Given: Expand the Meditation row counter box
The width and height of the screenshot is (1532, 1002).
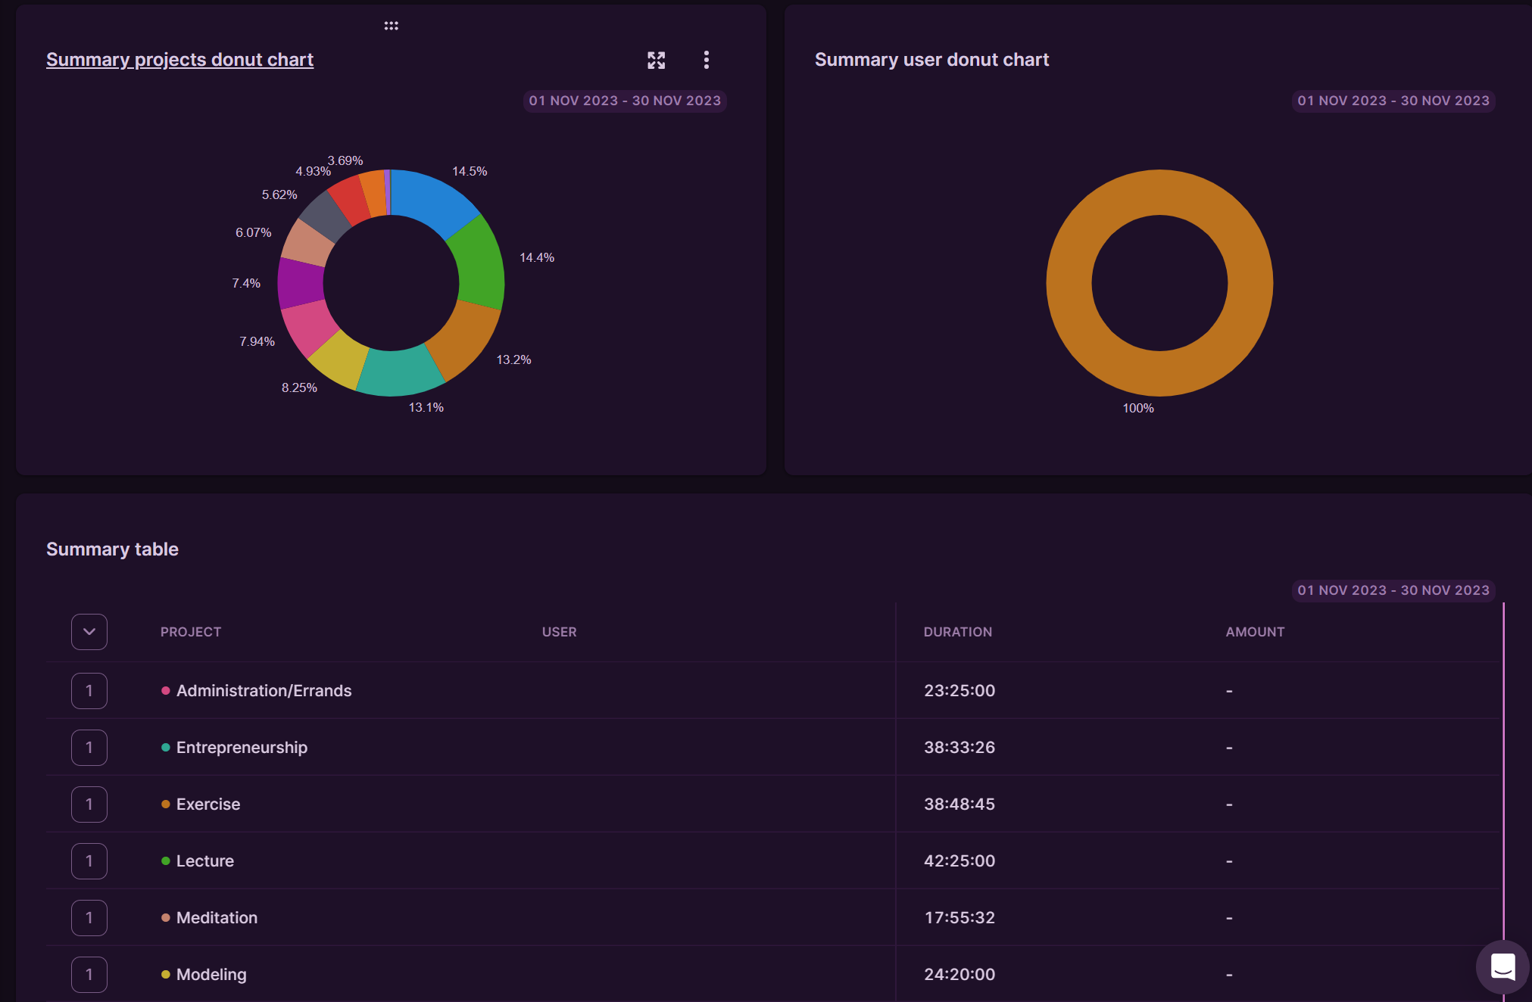Looking at the screenshot, I should (89, 918).
